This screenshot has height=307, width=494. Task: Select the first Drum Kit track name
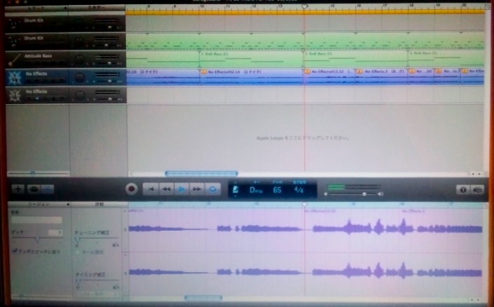(x=34, y=20)
